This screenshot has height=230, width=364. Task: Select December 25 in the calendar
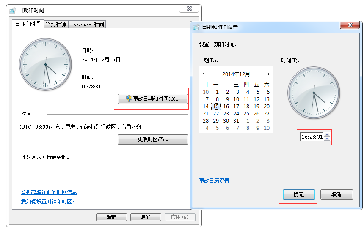click(246, 114)
